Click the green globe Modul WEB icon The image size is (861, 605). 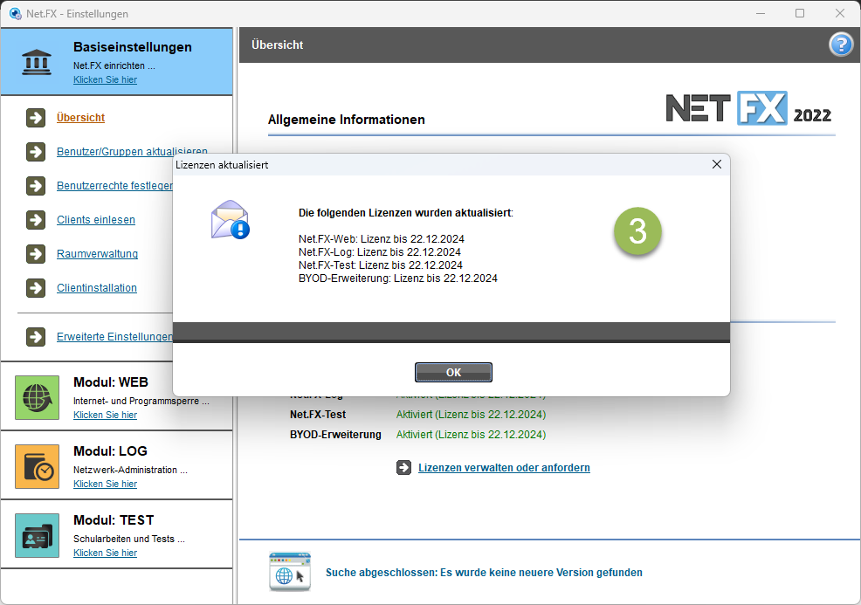[x=37, y=397]
